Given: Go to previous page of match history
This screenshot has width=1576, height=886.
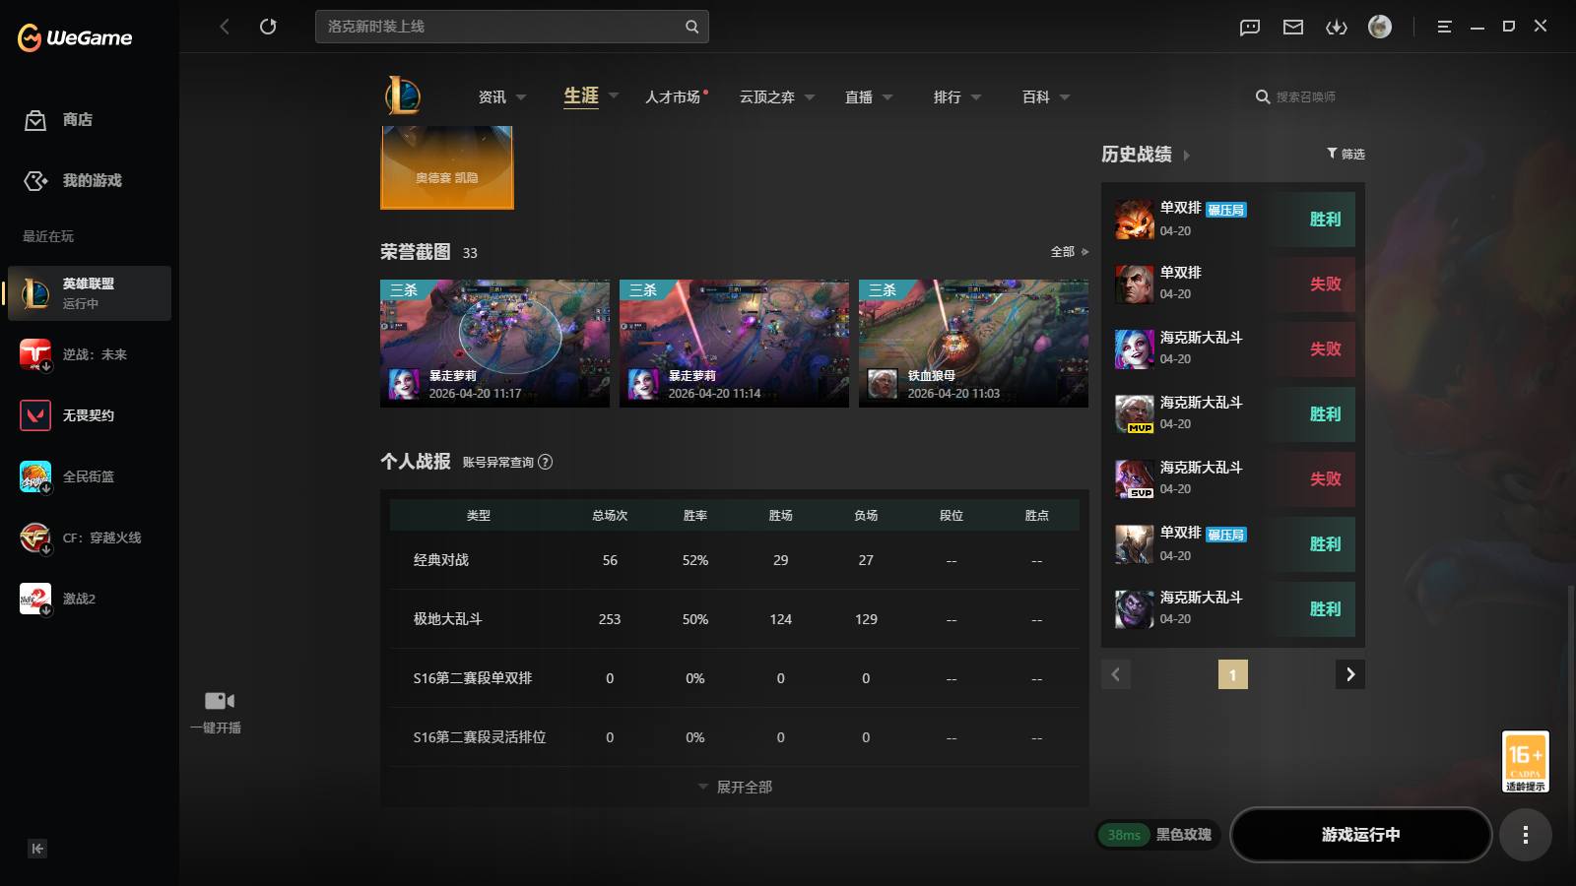Looking at the screenshot, I should pos(1116,674).
